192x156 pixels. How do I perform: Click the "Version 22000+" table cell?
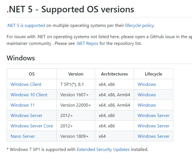point(76,105)
